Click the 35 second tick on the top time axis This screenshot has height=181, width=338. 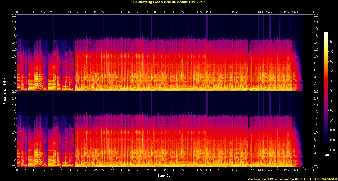(x=78, y=12)
